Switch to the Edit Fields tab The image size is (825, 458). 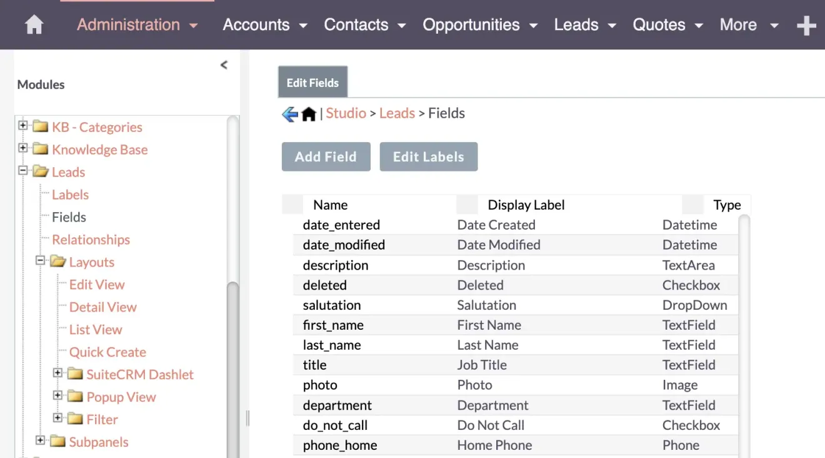click(x=312, y=82)
